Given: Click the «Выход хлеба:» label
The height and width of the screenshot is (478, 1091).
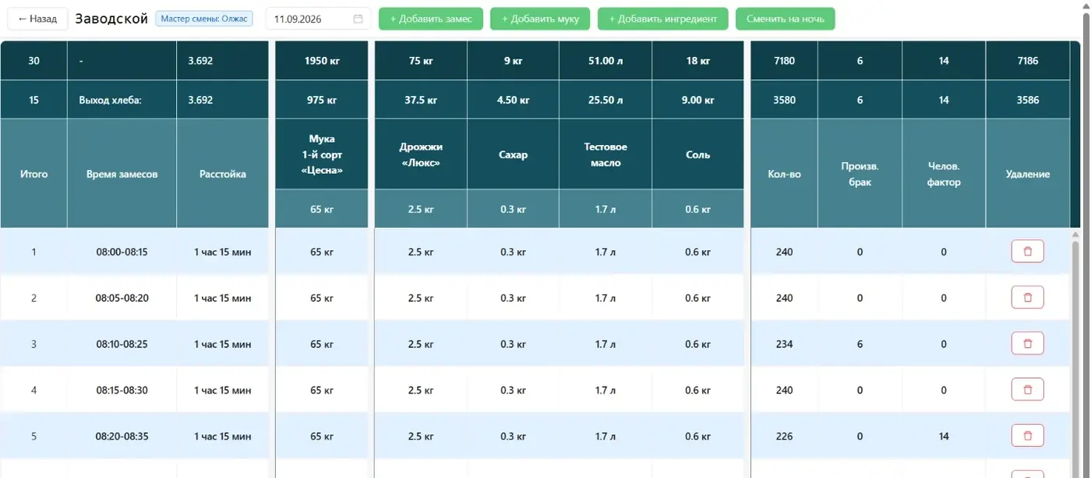Looking at the screenshot, I should [x=110, y=100].
